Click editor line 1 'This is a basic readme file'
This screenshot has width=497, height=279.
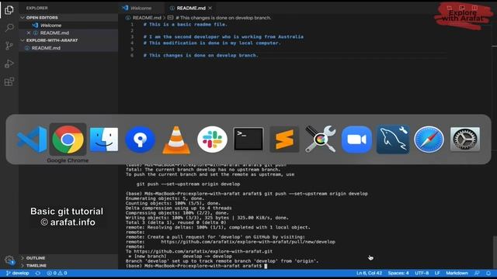tap(185, 24)
